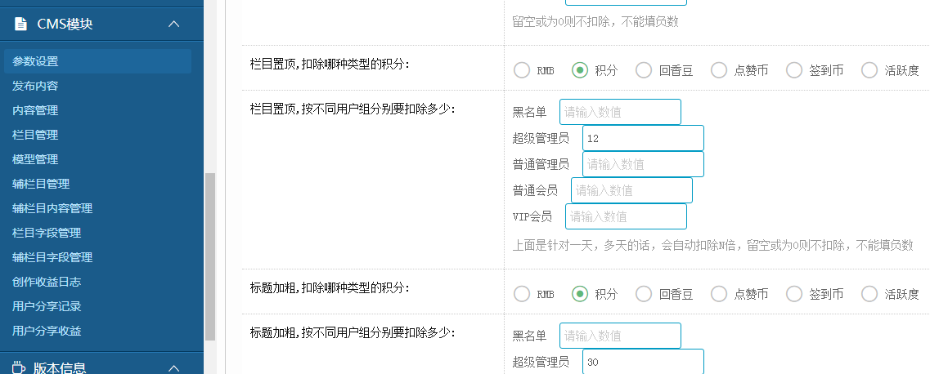Collapse the 版本信息 section chevron
This screenshot has width=930, height=374.
173,368
